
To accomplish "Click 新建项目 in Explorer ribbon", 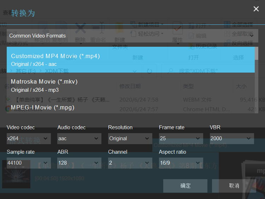I will tap(147, 24).
